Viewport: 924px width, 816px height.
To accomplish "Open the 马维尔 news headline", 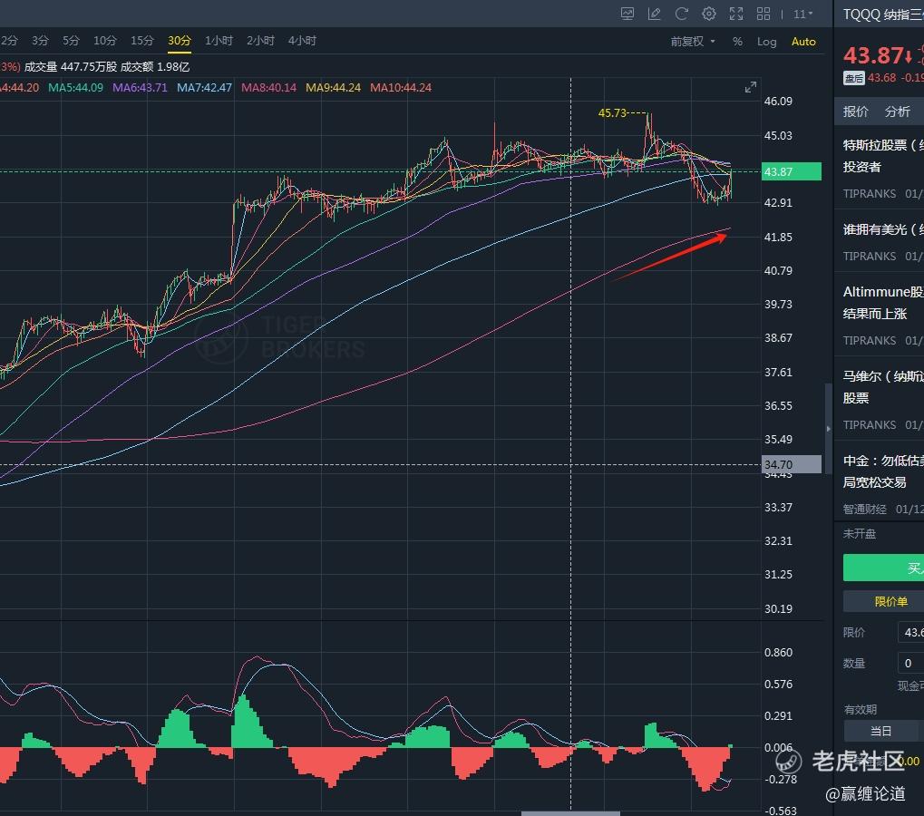I will 883,386.
